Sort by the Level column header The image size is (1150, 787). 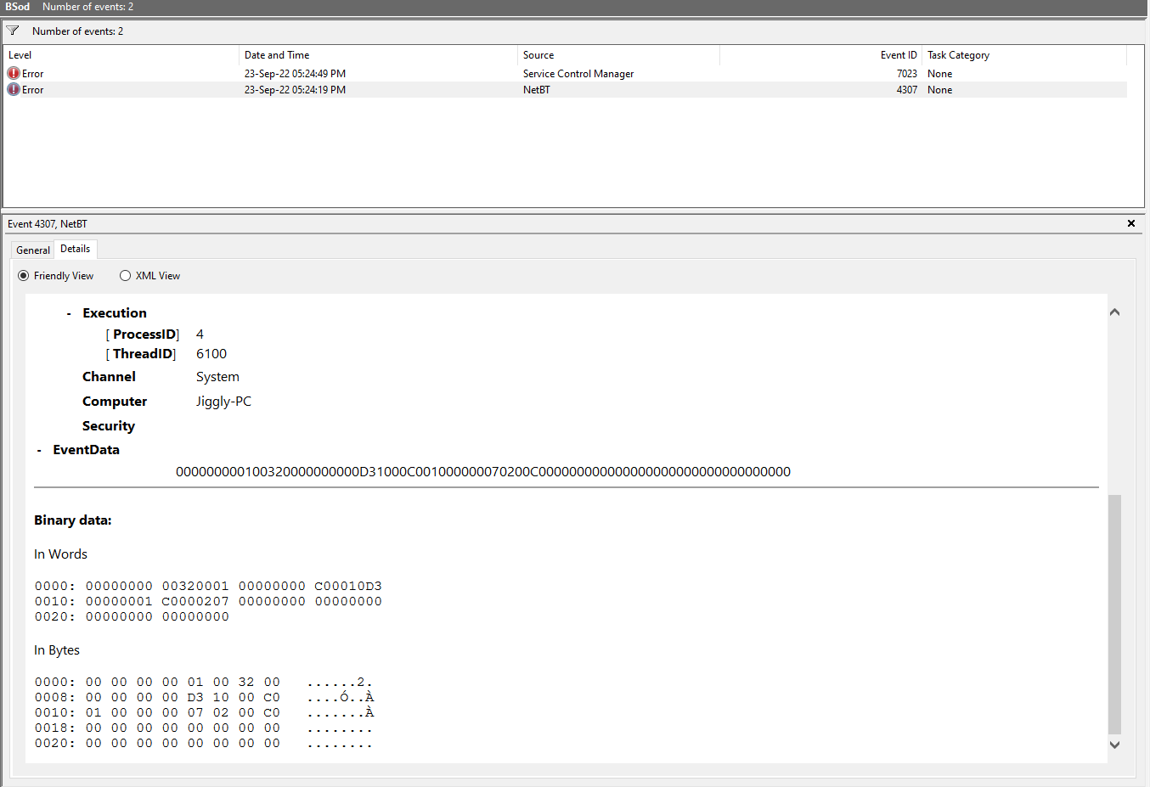[122, 55]
